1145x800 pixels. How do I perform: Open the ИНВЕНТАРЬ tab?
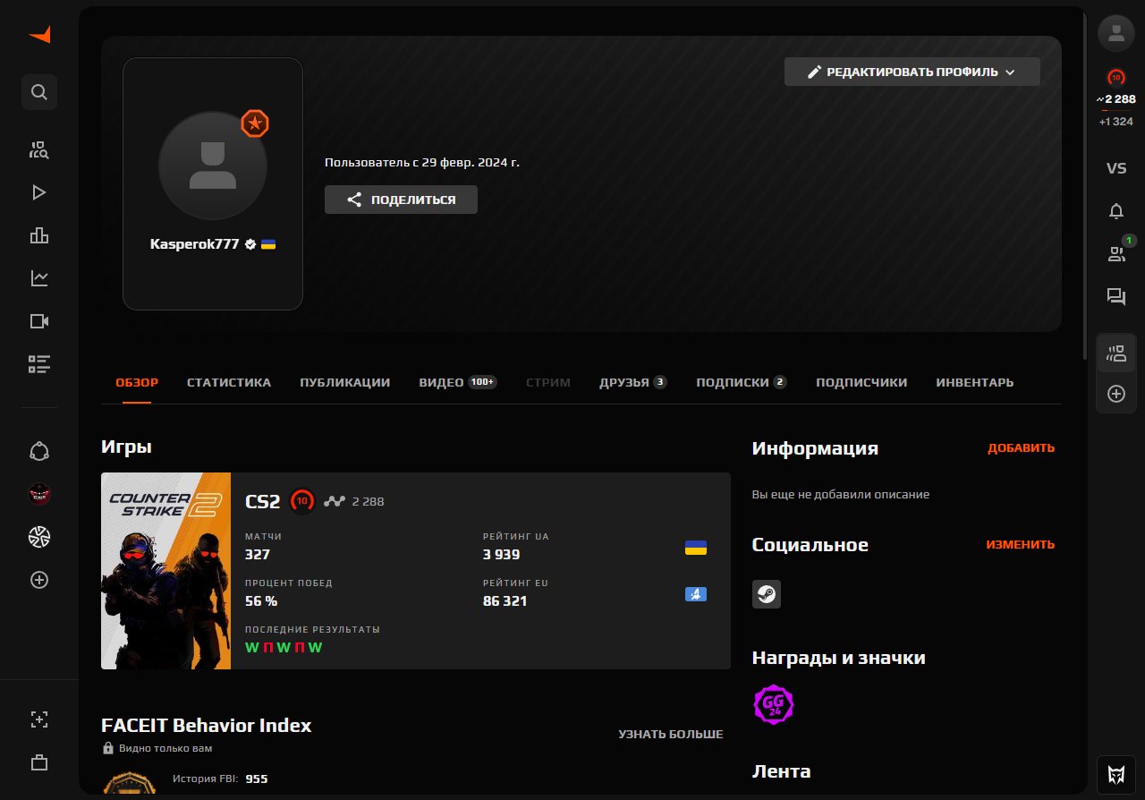pos(975,382)
